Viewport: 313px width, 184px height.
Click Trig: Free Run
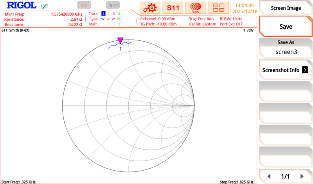201,19
